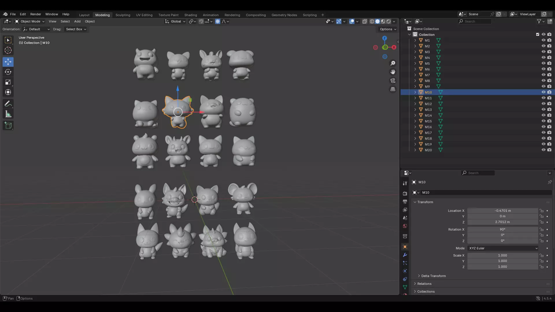Image resolution: width=555 pixels, height=312 pixels.
Task: Toggle the camera view icon
Action: click(393, 81)
